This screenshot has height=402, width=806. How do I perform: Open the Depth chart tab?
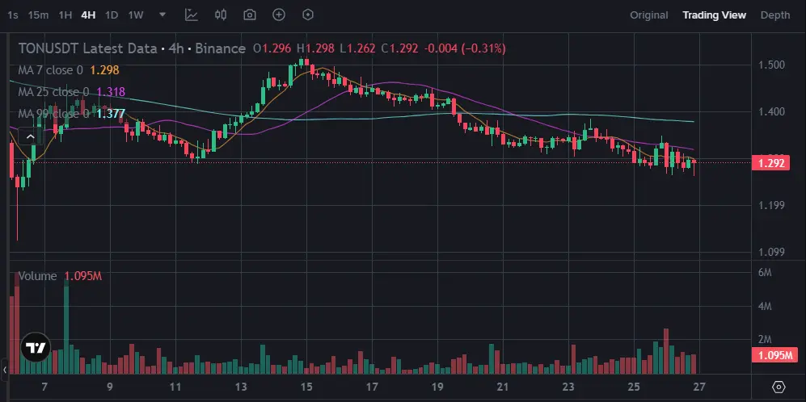pyautogui.click(x=775, y=15)
